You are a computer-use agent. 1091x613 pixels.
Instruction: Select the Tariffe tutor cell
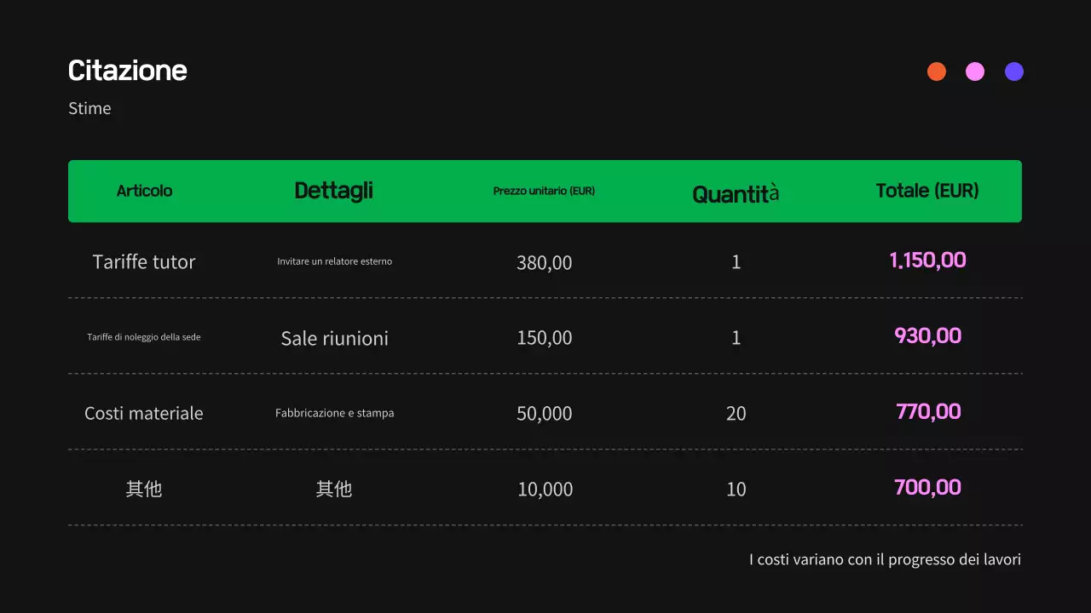144,261
